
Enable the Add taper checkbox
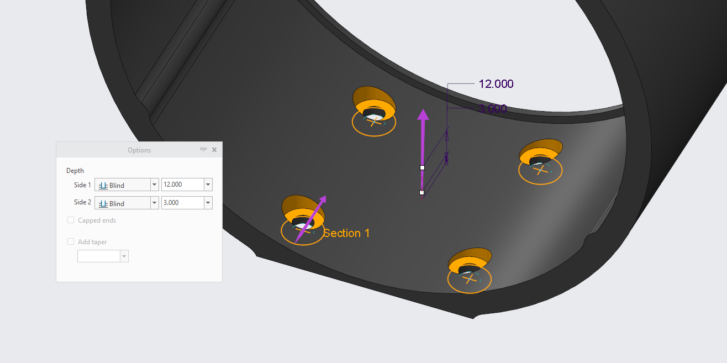71,241
